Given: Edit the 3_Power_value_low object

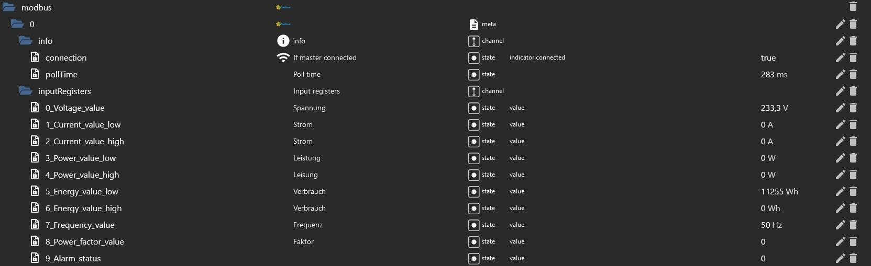Looking at the screenshot, I should [x=840, y=158].
